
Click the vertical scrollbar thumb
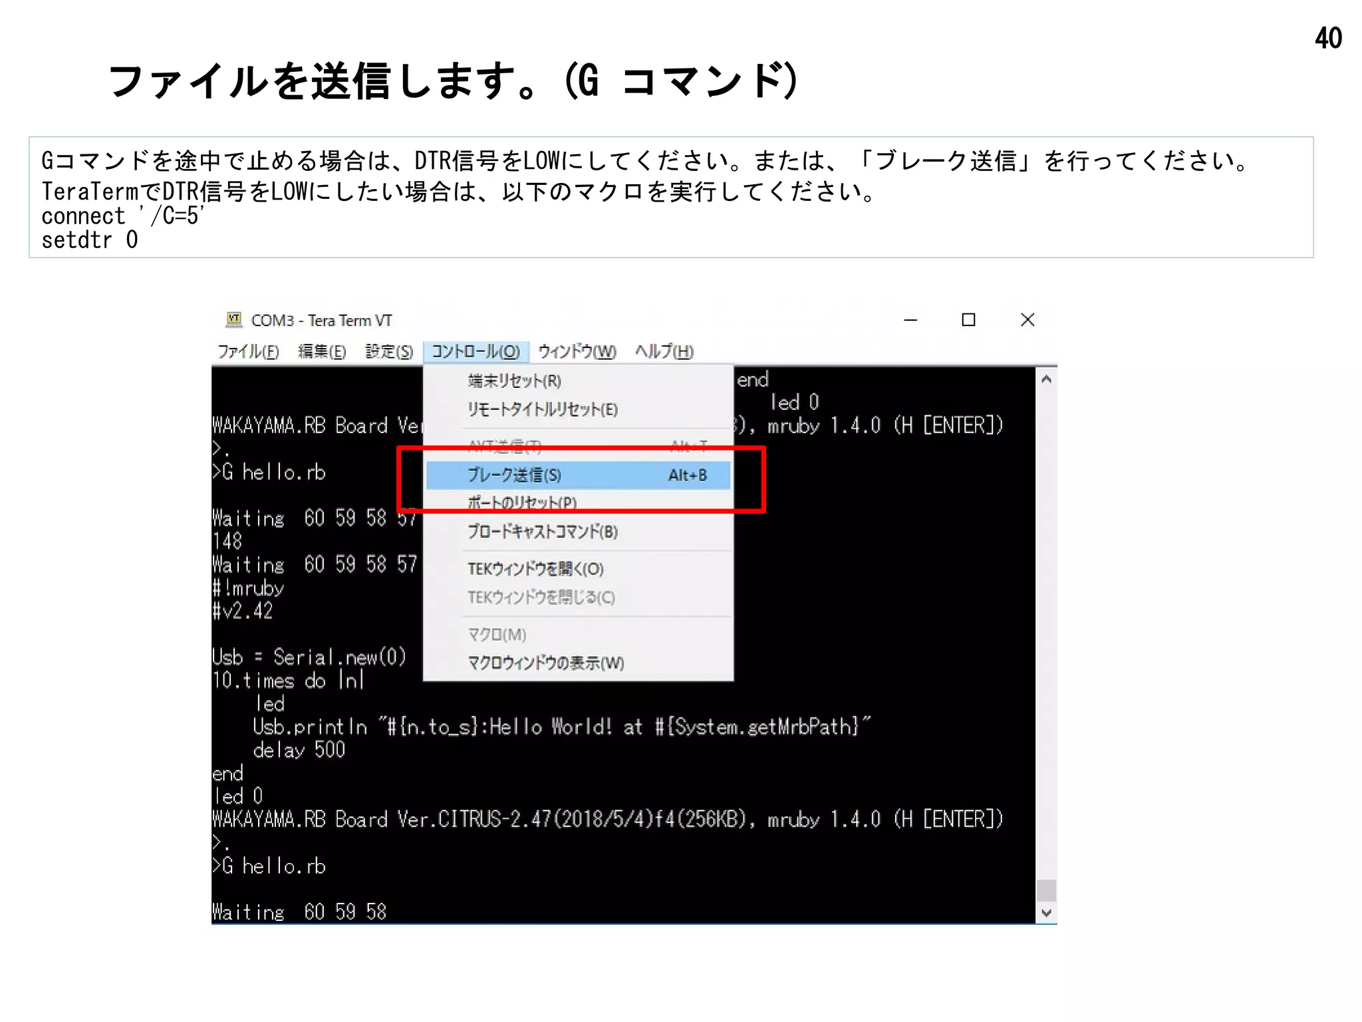pyautogui.click(x=1046, y=890)
